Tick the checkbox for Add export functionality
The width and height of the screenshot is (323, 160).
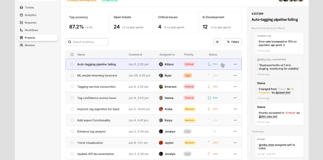[72, 120]
